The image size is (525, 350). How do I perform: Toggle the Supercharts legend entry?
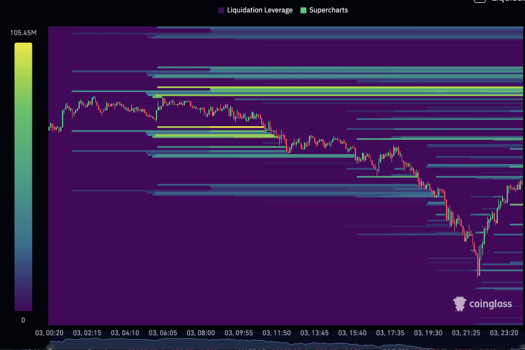[324, 10]
